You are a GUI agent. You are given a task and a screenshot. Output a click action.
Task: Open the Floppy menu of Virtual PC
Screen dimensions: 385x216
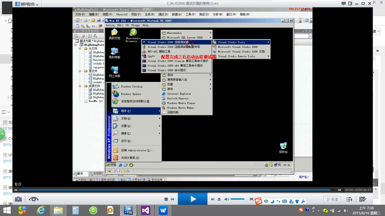click(136, 25)
